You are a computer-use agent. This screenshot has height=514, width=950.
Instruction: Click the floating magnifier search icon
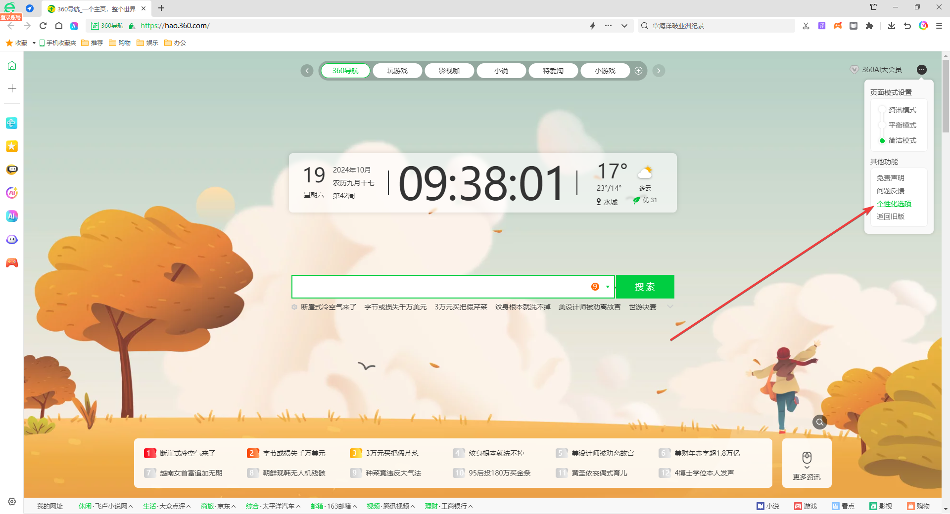(820, 422)
